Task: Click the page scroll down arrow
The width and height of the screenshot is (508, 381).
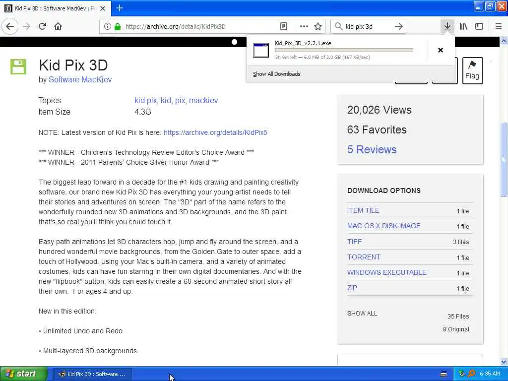Action: coord(504,362)
